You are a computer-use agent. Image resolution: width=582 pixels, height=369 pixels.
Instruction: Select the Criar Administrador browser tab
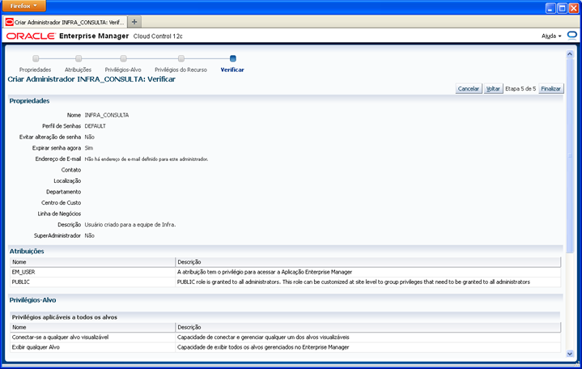click(x=65, y=23)
